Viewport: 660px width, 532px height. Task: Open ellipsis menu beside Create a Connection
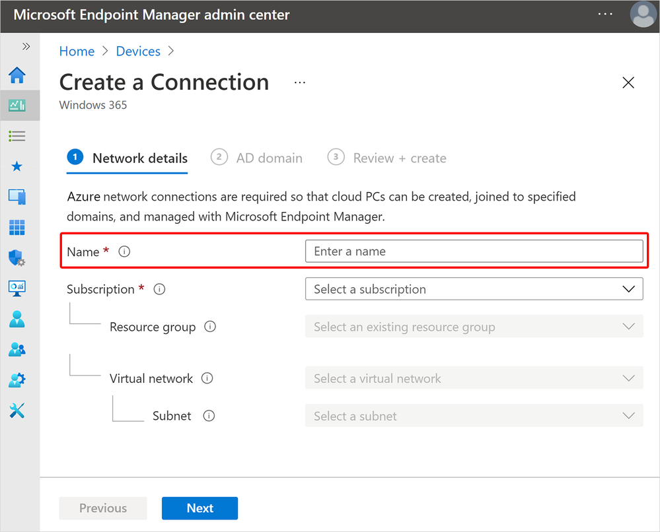pyautogui.click(x=300, y=83)
